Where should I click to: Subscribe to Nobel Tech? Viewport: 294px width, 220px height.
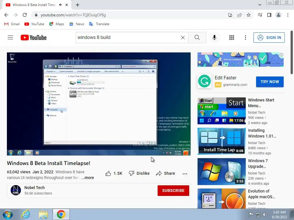point(173,190)
